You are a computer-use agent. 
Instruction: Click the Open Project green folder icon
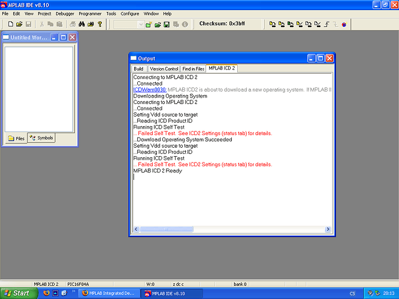[158, 25]
